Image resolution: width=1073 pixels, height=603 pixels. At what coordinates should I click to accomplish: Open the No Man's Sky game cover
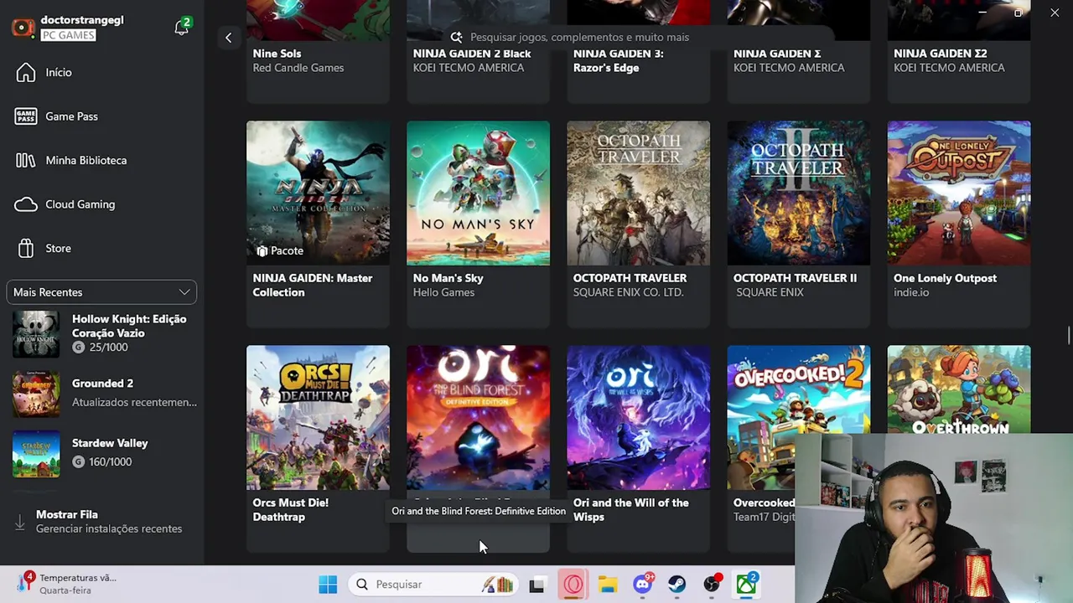(x=478, y=193)
